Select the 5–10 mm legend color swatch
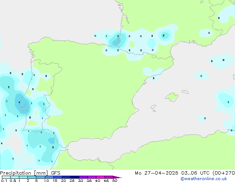 click(x=40, y=177)
